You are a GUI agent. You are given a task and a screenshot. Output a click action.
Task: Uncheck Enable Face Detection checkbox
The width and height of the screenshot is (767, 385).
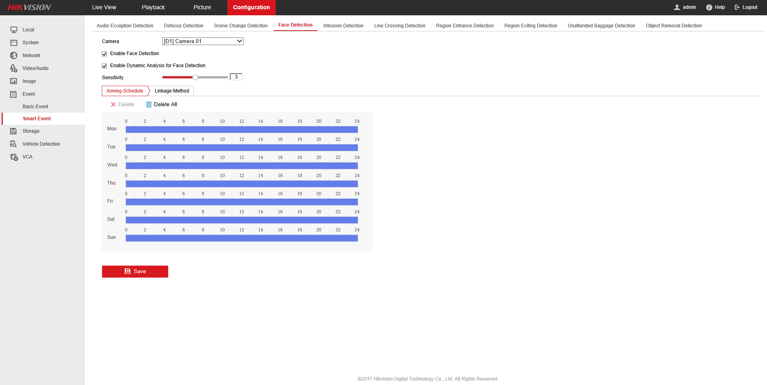pyautogui.click(x=104, y=54)
